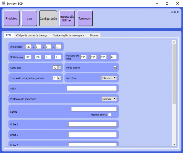
Task: Open the Terminais section
Action: pyautogui.click(x=85, y=18)
